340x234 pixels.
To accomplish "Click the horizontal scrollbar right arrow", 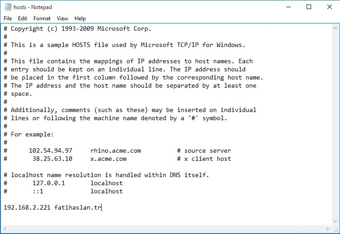I will click(328, 229).
